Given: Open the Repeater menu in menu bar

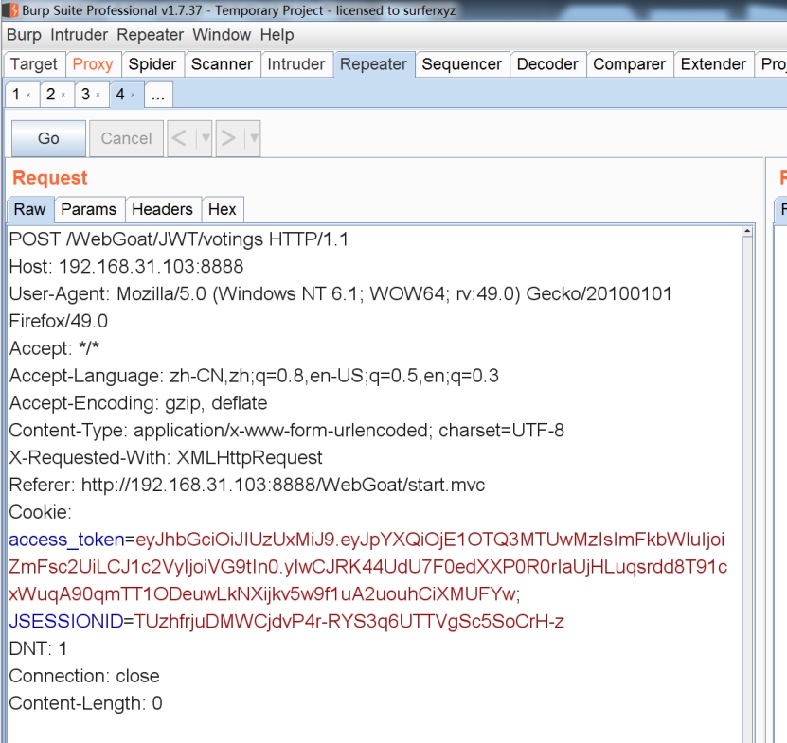Looking at the screenshot, I should pyautogui.click(x=150, y=35).
